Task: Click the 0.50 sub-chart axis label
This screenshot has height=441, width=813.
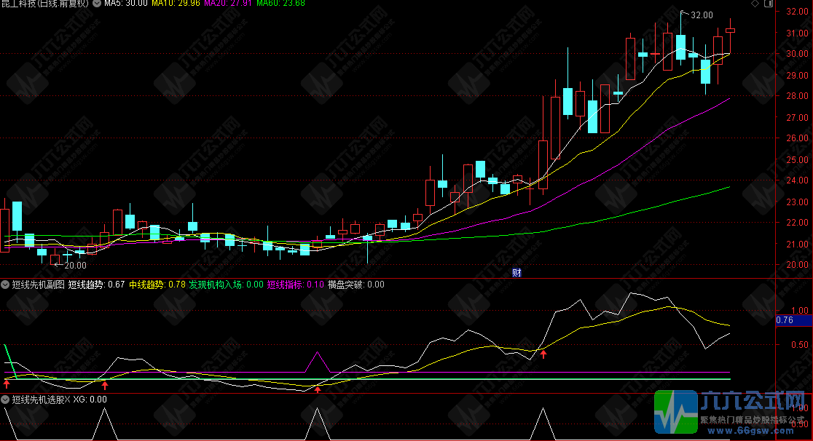Action: [x=799, y=345]
